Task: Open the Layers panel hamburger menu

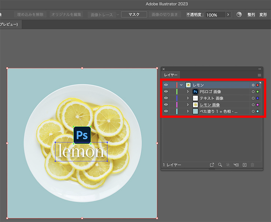Action: [x=259, y=75]
